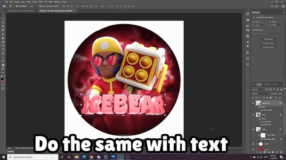The width and height of the screenshot is (286, 160).
Task: Toggle Camera Raw Filter visibility
Action: coord(262,139)
